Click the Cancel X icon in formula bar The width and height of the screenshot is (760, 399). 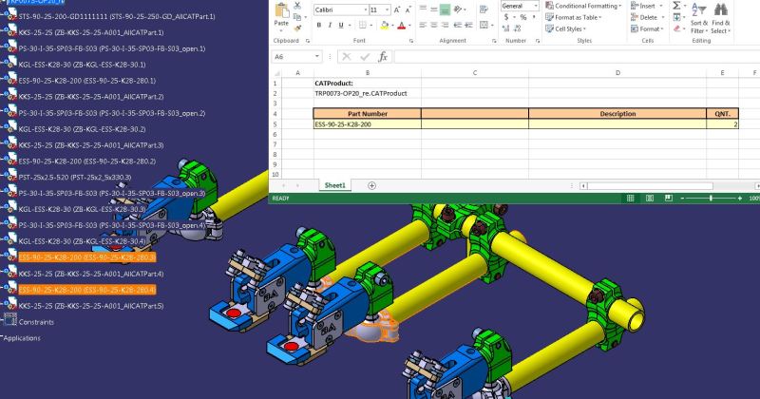click(x=347, y=57)
